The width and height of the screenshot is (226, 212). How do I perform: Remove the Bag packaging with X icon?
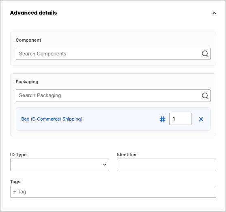click(x=201, y=119)
